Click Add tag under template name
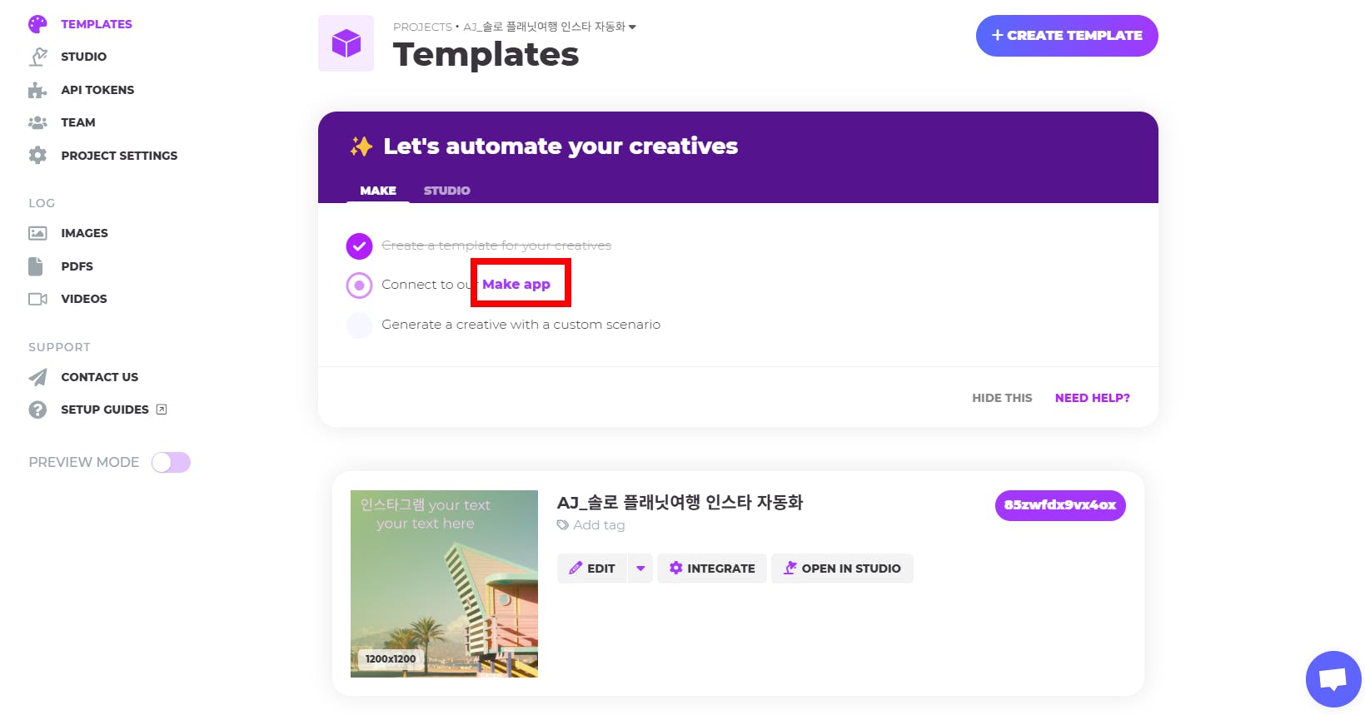The height and width of the screenshot is (715, 1365). [x=598, y=525]
